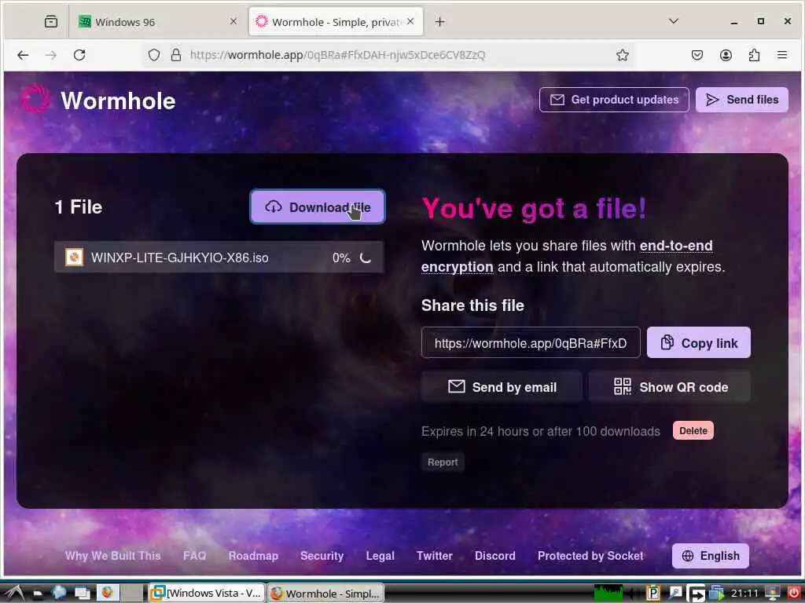This screenshot has width=805, height=603.
Task: Open Send by email option
Action: pyautogui.click(x=502, y=386)
